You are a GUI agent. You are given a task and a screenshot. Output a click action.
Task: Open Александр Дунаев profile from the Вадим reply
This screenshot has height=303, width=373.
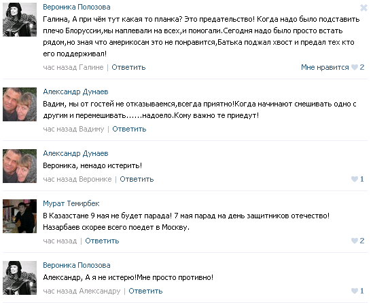coord(75,92)
